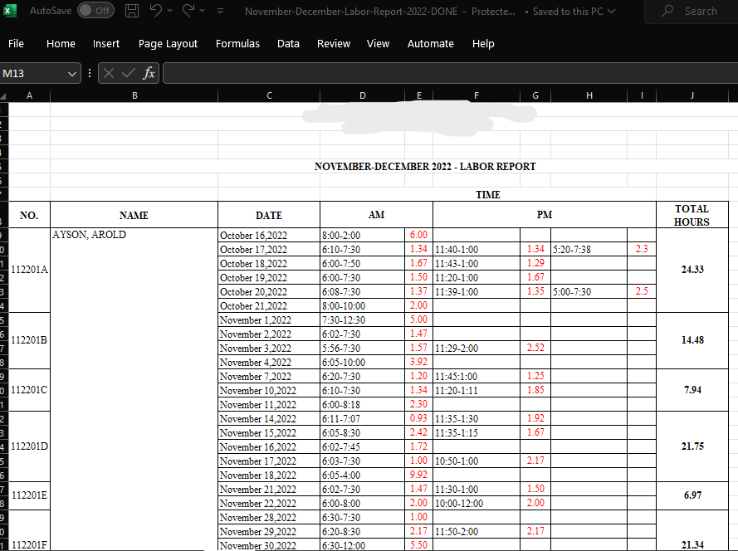Open the Redo history dropdown
Image resolution: width=738 pixels, height=551 pixels.
click(203, 10)
